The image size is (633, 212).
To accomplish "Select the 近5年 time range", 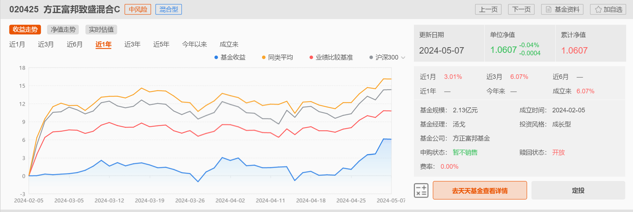I will pos(161,44).
